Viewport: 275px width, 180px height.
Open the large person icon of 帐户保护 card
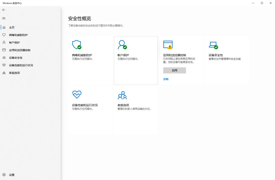[122, 45]
